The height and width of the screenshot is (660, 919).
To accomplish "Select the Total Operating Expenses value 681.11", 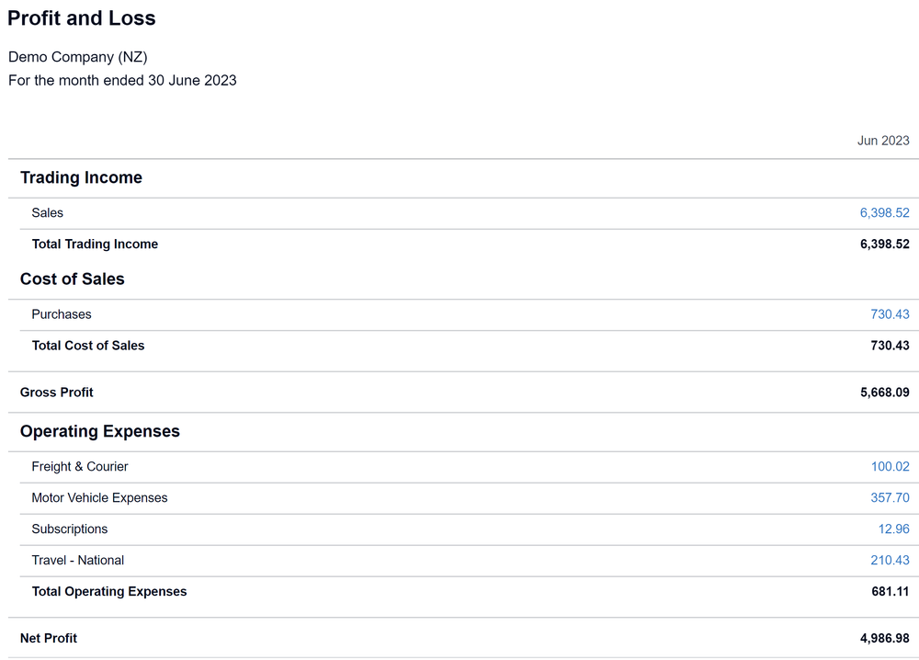I will (890, 592).
